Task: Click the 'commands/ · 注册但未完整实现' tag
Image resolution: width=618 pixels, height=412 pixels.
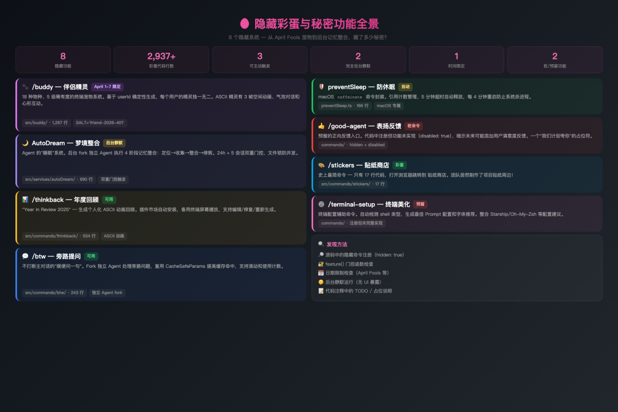Action: (x=352, y=223)
